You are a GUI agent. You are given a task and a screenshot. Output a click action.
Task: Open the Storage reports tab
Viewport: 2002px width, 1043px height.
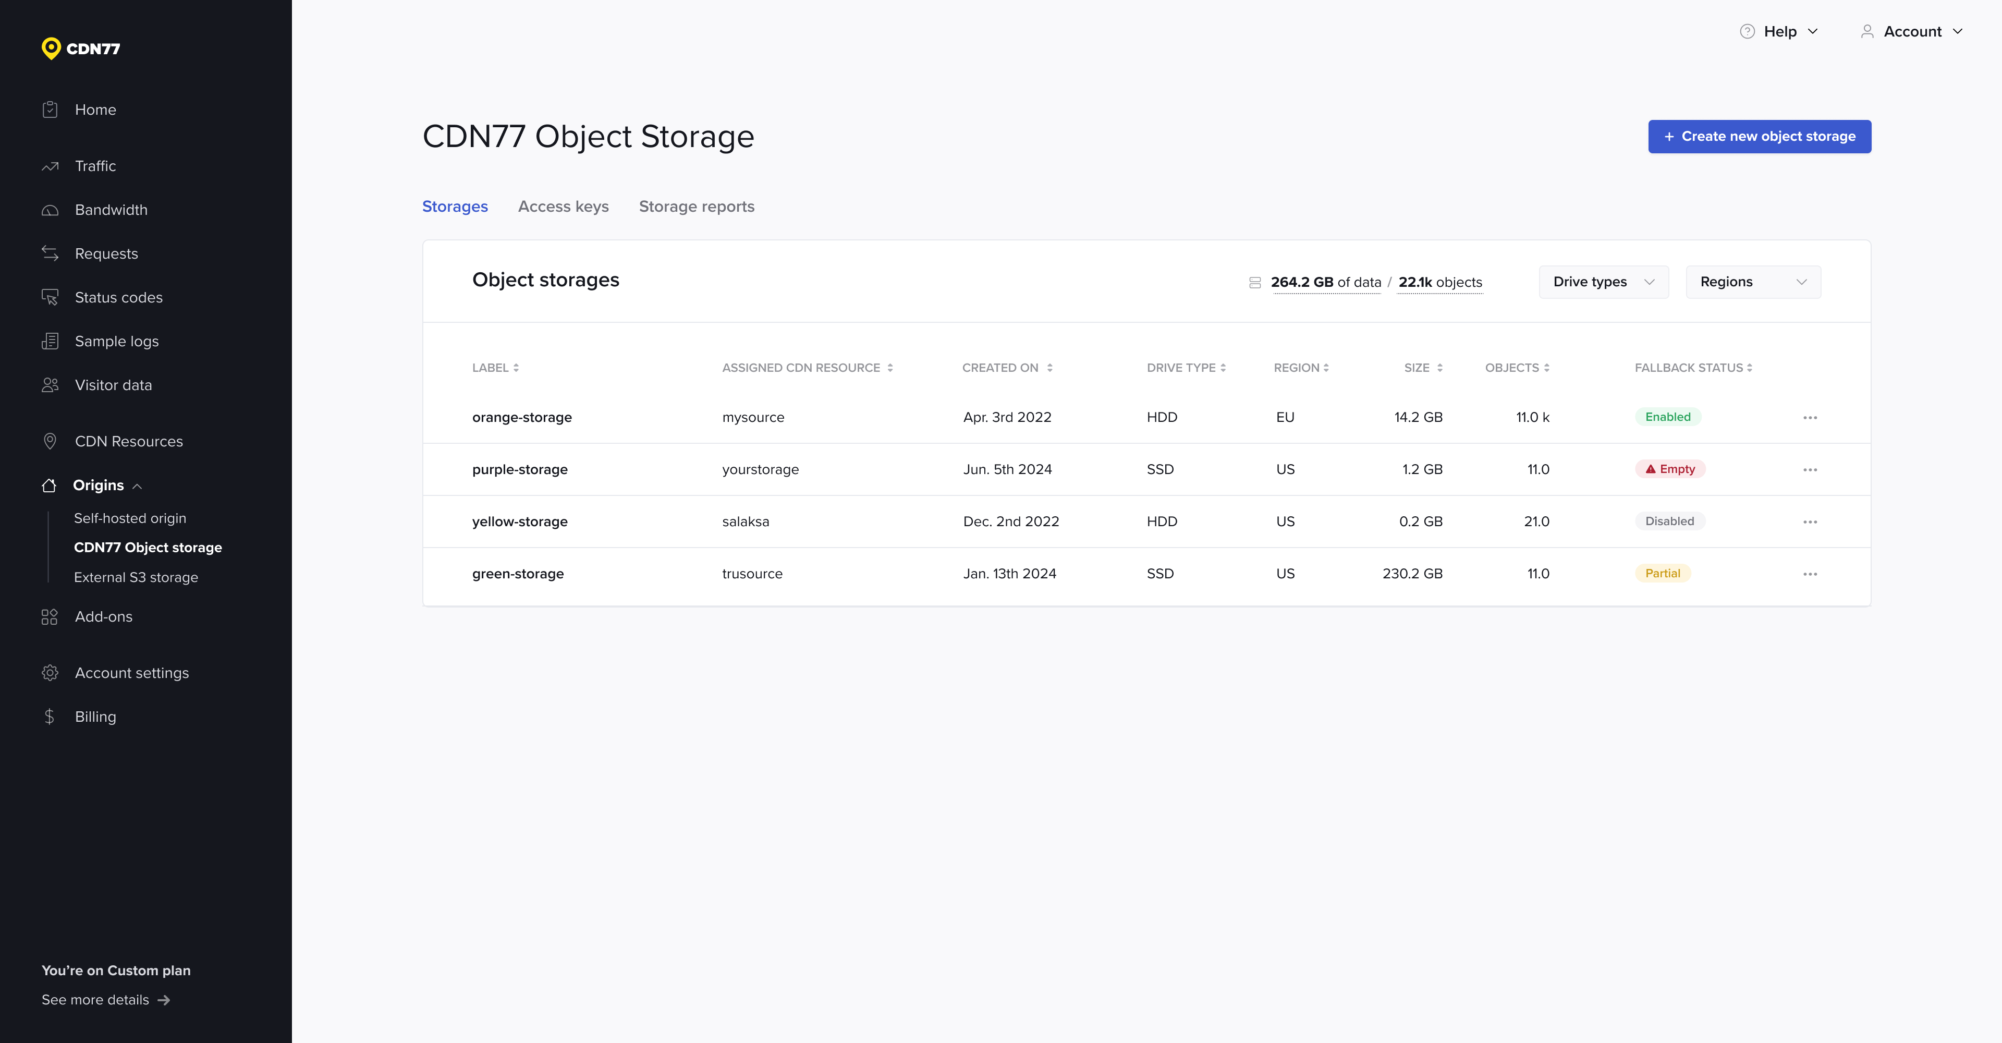697,206
